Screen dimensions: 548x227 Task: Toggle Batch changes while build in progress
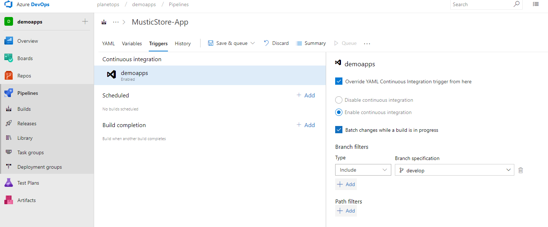(339, 130)
